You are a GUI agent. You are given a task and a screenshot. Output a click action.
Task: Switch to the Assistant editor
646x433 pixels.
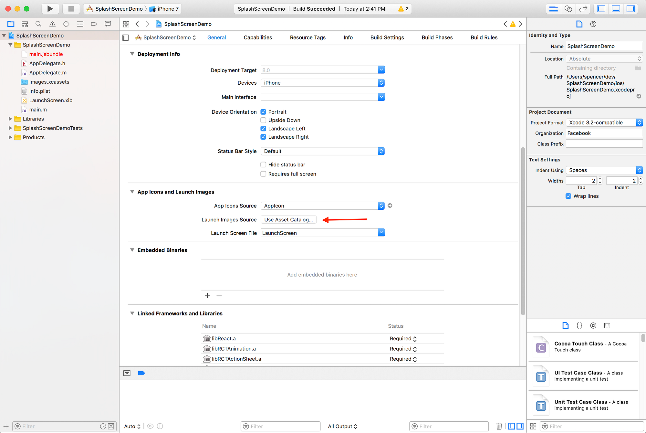(x=568, y=9)
